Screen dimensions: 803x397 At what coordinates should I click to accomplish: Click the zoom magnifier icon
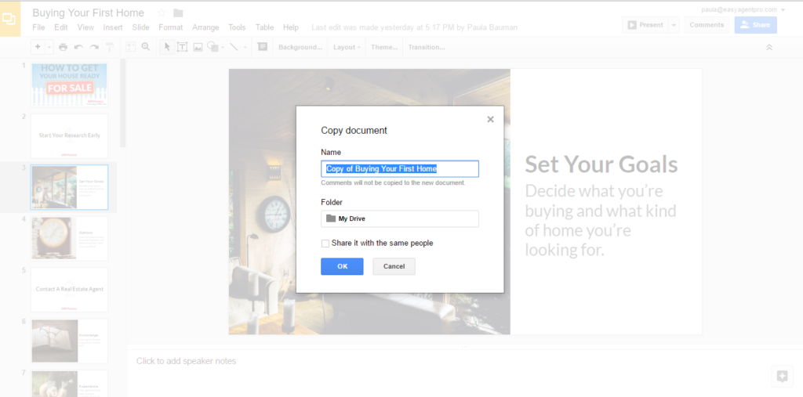click(146, 46)
